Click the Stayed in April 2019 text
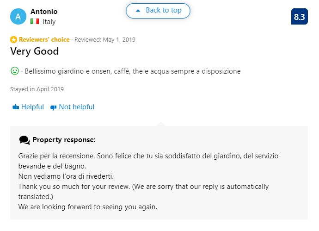The width and height of the screenshot is (319, 231). click(37, 89)
